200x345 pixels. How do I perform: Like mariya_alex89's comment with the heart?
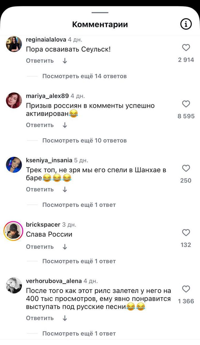tap(186, 104)
